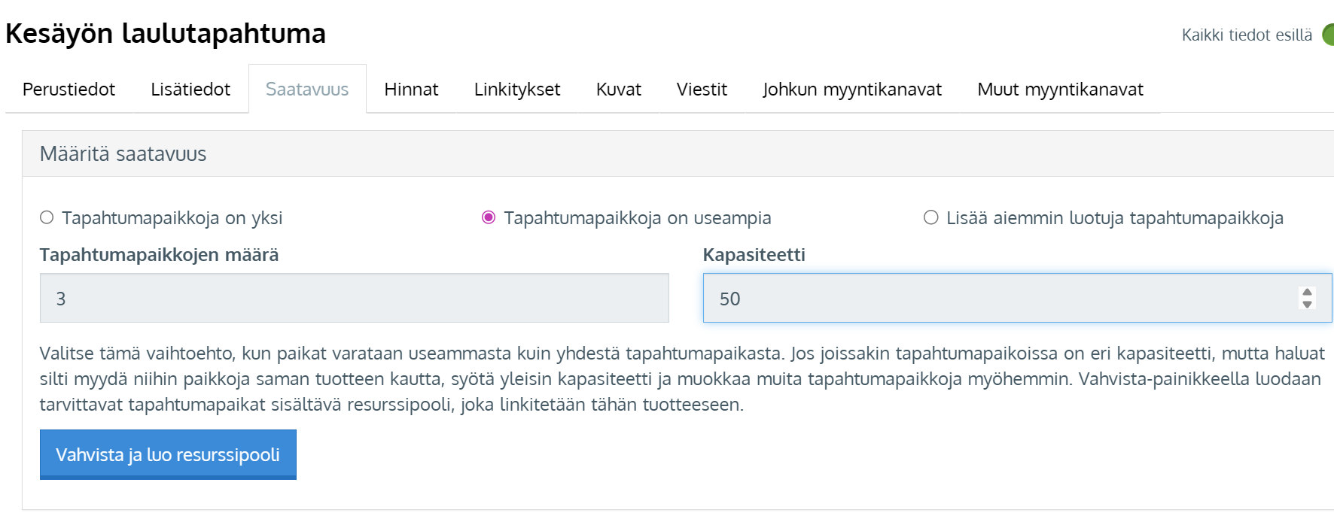Click Vahvista ja luo resurssipooli button
Screen dimensions: 1334x525
coord(168,454)
